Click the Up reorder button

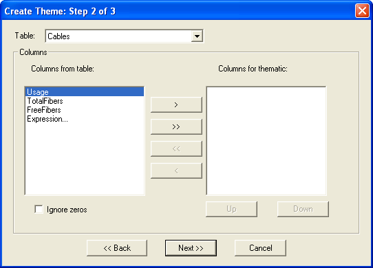pyautogui.click(x=231, y=209)
